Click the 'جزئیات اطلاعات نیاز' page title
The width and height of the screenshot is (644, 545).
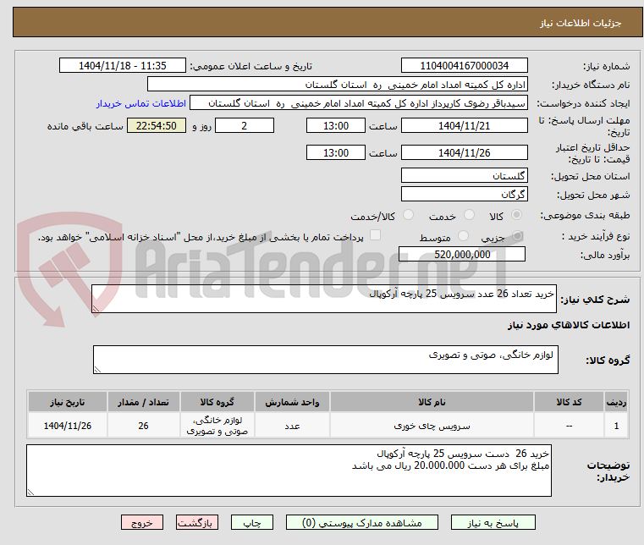click(x=581, y=23)
